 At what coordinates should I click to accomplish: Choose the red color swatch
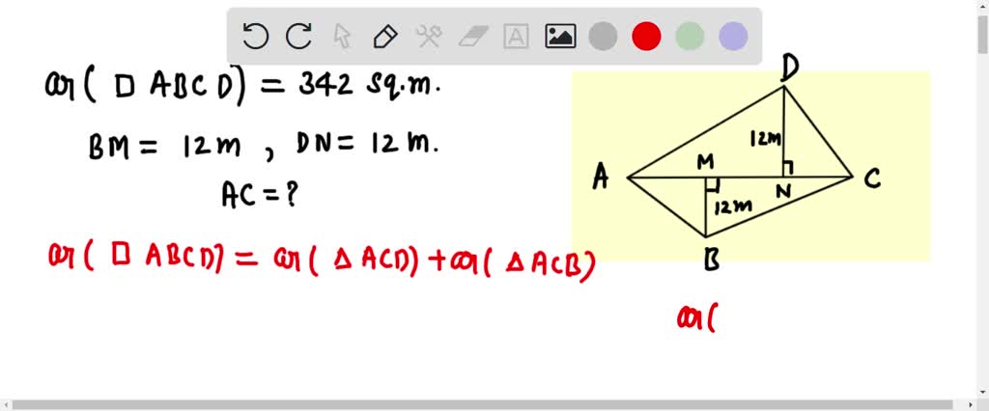[x=646, y=37]
